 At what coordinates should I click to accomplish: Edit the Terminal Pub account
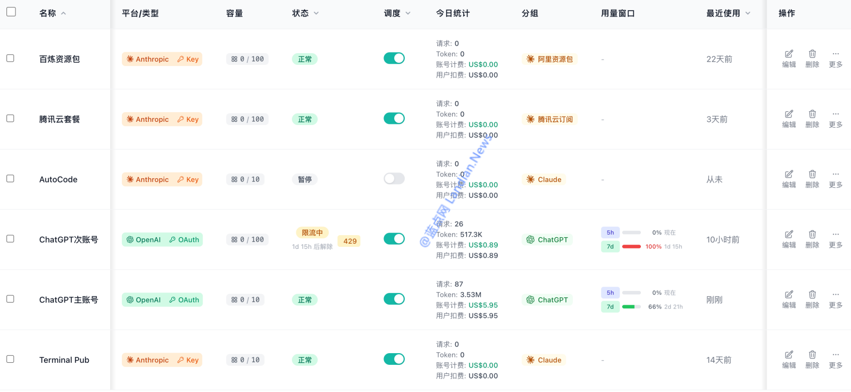[789, 355]
